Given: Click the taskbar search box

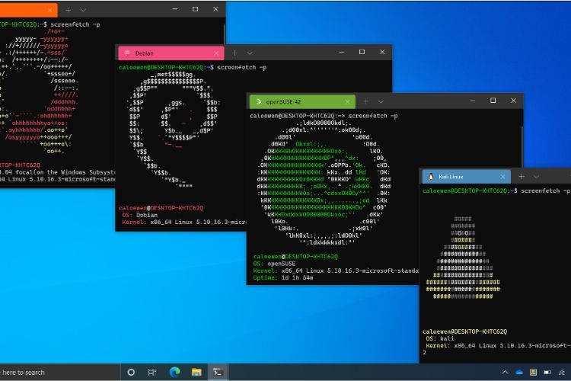Looking at the screenshot, I should [59, 373].
